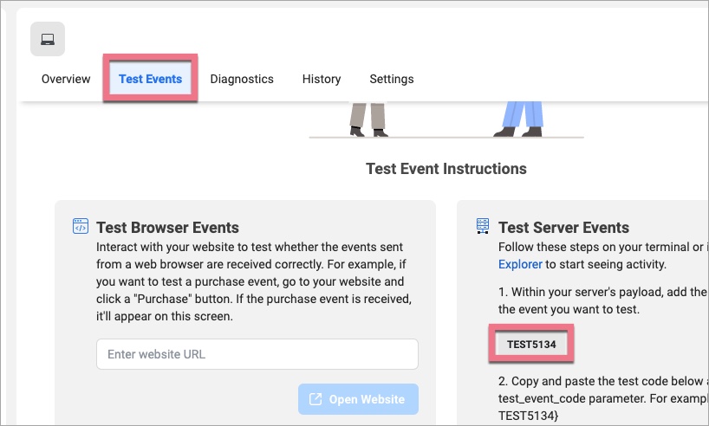Follow the blue Explorer link
Image resolution: width=709 pixels, height=426 pixels.
[520, 264]
